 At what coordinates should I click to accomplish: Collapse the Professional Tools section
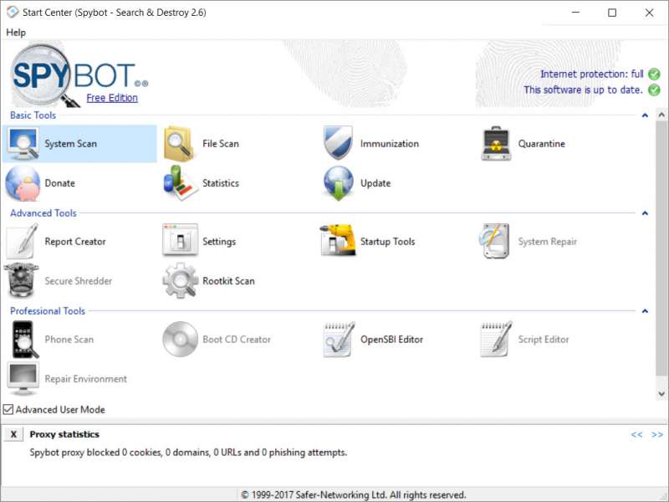645,310
